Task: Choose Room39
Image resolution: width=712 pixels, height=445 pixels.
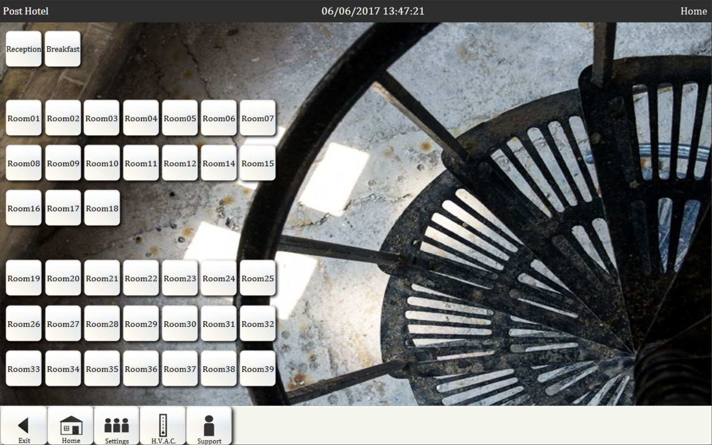Action: [258, 369]
